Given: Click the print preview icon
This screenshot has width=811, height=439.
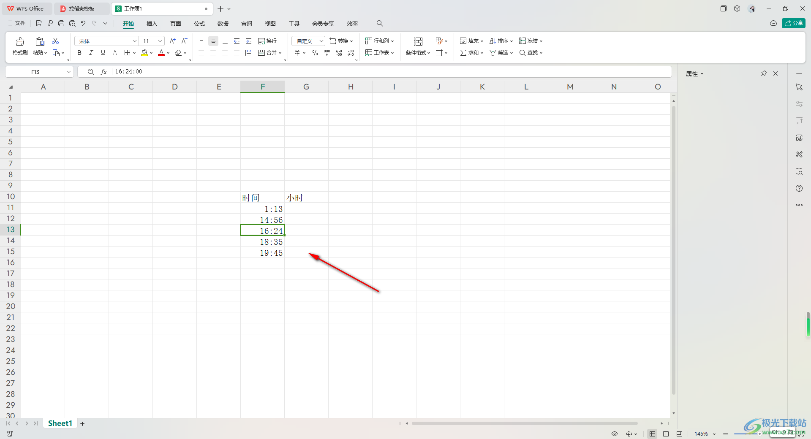Looking at the screenshot, I should pos(72,24).
